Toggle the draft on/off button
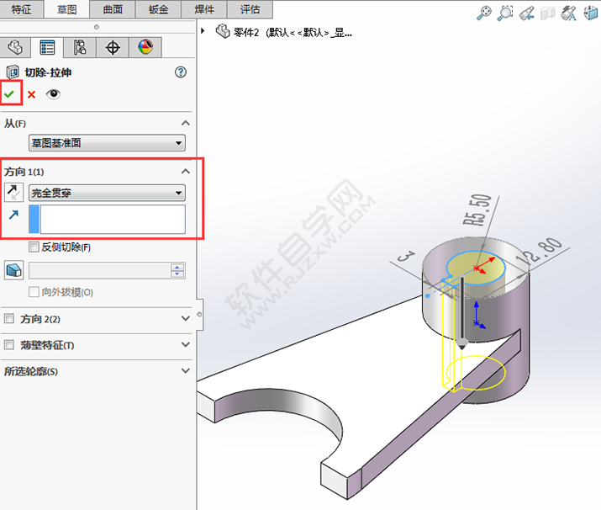The height and width of the screenshot is (510, 601). point(13,270)
